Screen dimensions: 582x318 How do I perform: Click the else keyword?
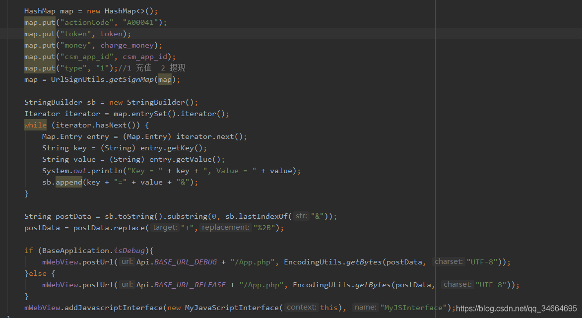click(x=38, y=273)
